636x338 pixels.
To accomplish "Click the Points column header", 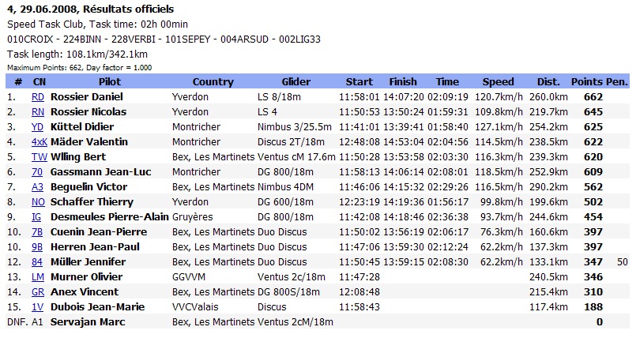I will [x=587, y=81].
